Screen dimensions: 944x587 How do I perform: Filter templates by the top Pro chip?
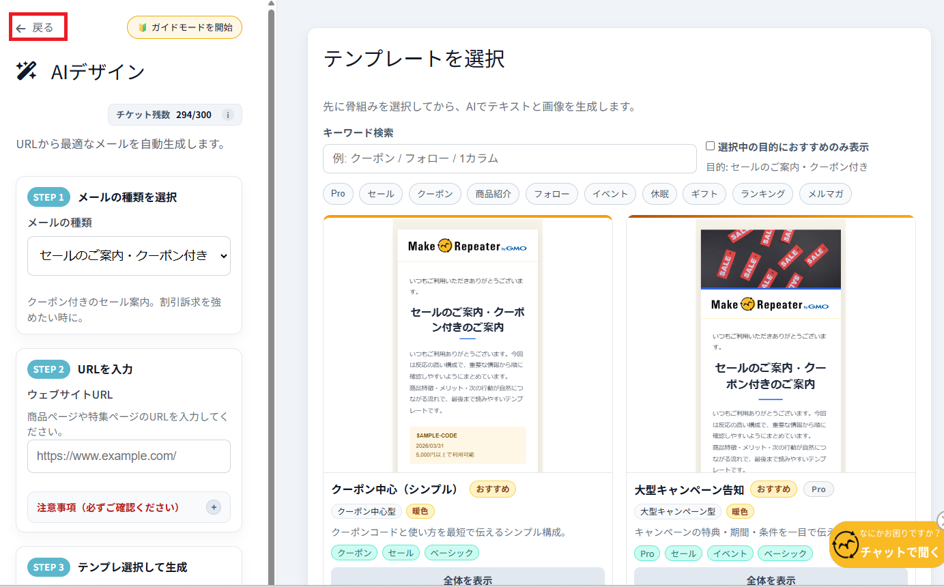pos(338,194)
